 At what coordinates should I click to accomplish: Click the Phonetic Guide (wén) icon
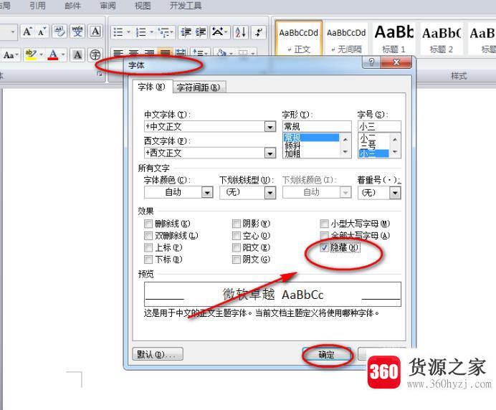point(77,32)
